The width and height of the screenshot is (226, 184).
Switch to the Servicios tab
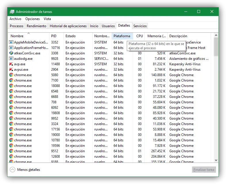[140, 26]
